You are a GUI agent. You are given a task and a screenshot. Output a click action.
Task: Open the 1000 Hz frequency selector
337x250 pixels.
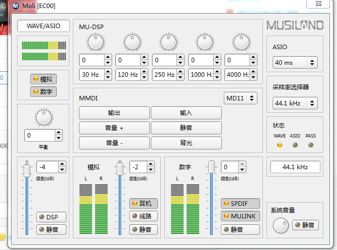tap(204, 74)
